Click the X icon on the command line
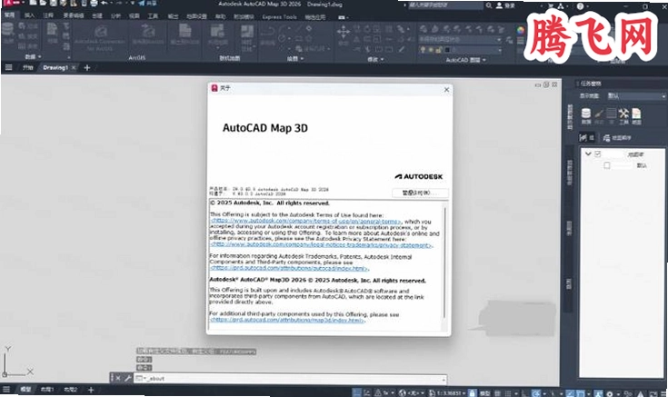Viewport: 668px width, 397px height. click(118, 378)
